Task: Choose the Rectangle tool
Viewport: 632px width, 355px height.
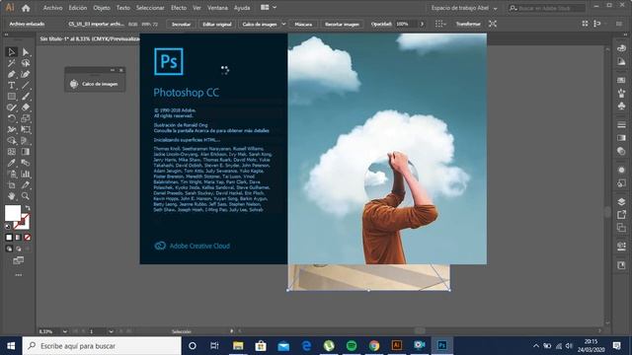Action: tap(11, 97)
